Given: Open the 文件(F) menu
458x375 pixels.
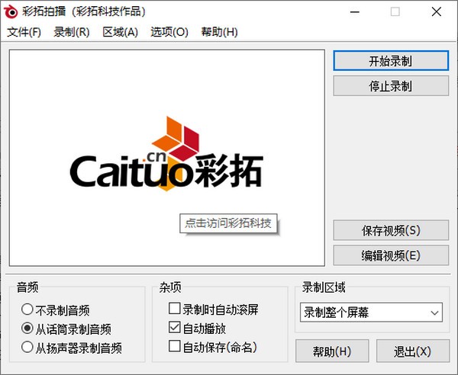Looking at the screenshot, I should [24, 32].
